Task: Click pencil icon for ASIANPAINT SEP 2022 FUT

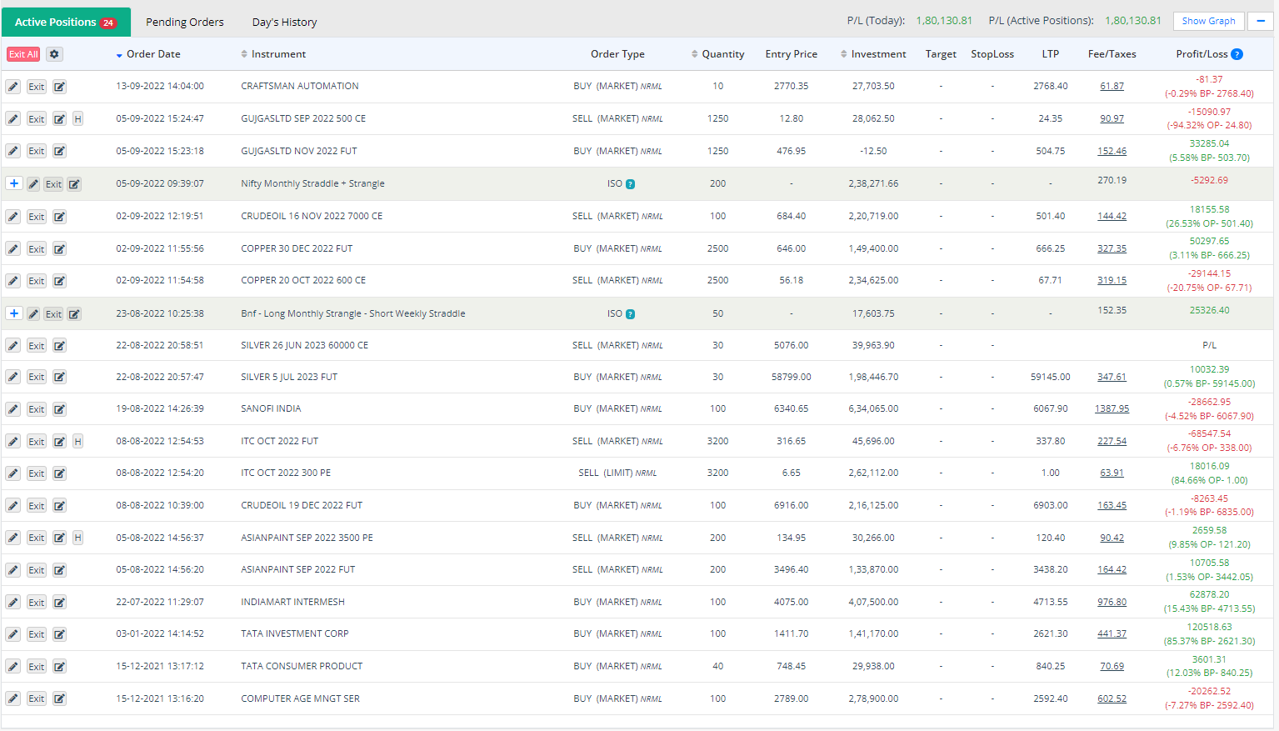Action: point(13,570)
